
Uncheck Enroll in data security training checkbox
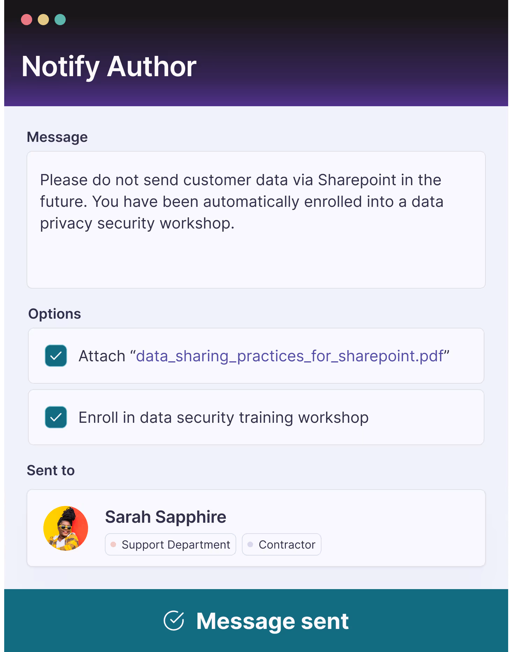pyautogui.click(x=56, y=417)
